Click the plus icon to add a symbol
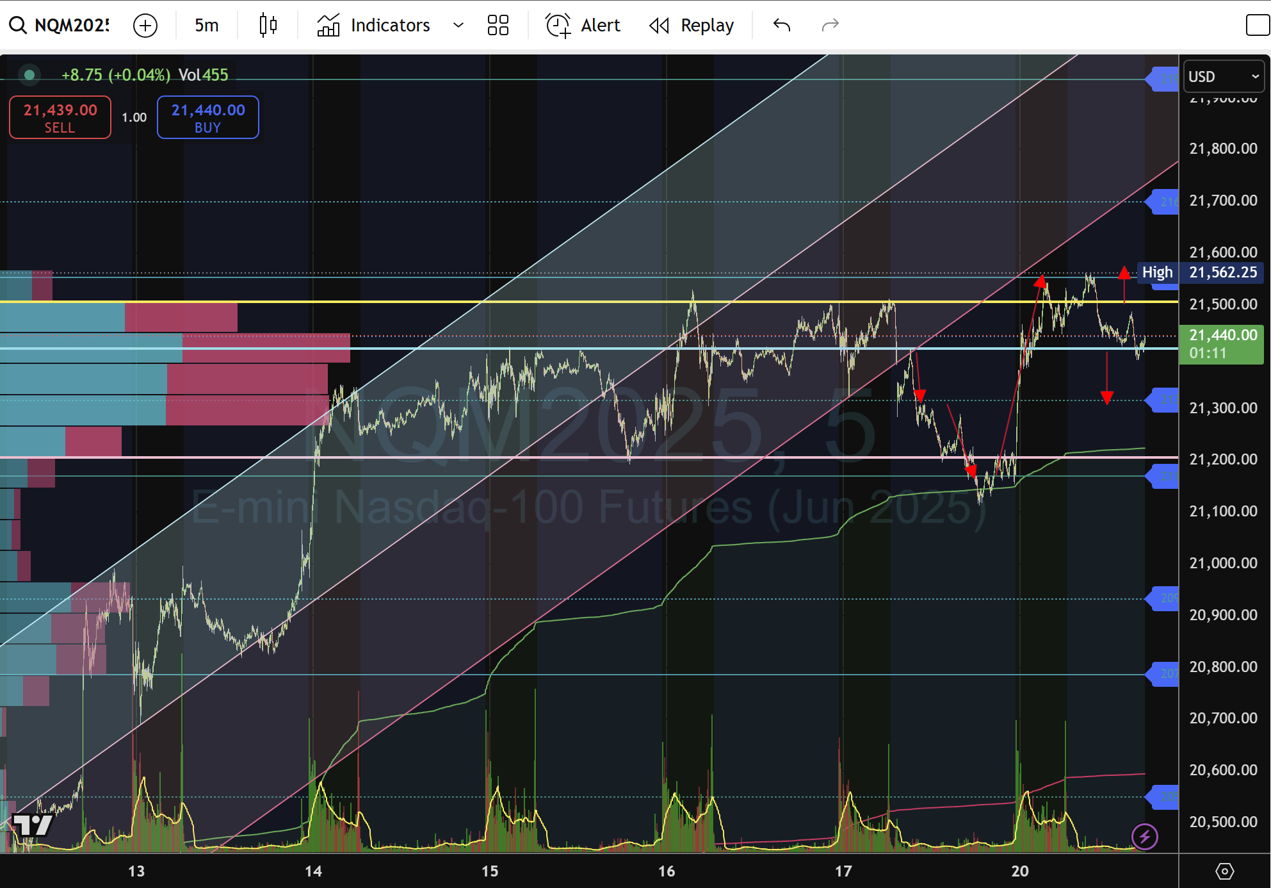The image size is (1271, 888). point(145,26)
